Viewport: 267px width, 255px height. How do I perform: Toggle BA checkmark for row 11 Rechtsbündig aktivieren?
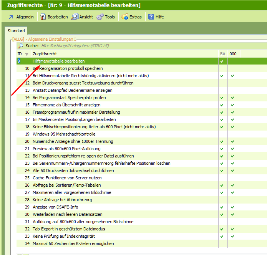click(x=222, y=76)
